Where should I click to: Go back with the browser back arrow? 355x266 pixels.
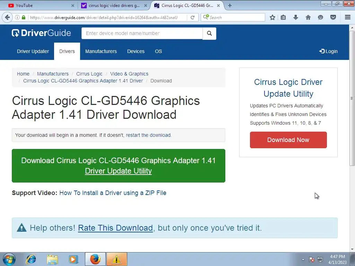7,17
